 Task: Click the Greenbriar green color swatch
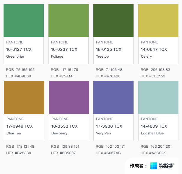(x=24, y=21)
